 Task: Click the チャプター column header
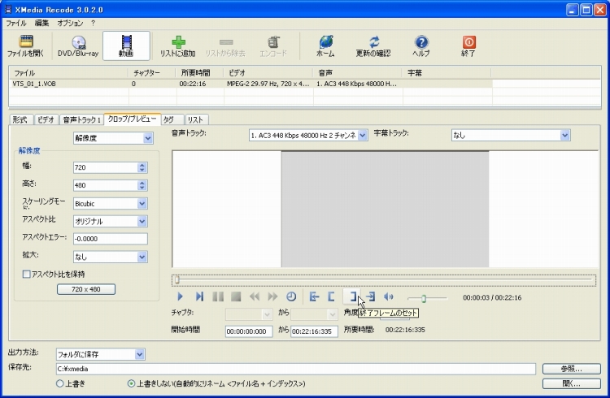pyautogui.click(x=152, y=73)
